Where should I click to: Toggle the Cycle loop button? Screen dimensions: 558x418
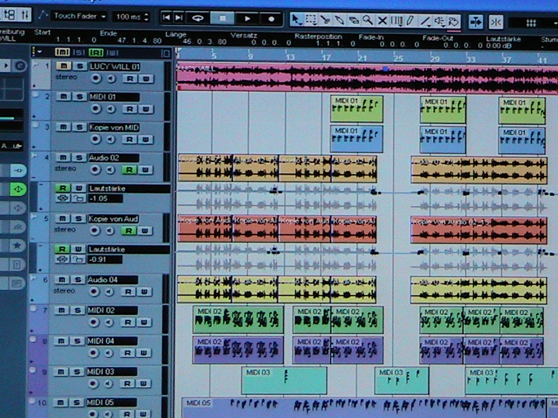(x=198, y=18)
